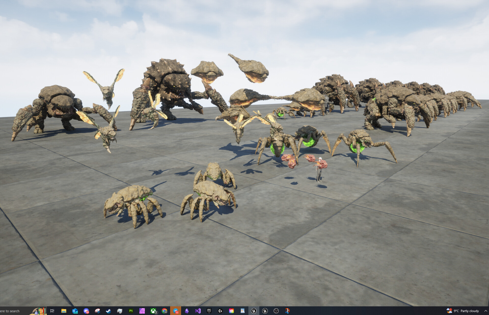489x315 pixels.
Task: Open the Xbox app showing 2 notifications
Action: click(x=153, y=311)
